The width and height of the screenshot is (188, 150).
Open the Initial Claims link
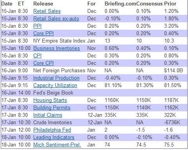48,115
